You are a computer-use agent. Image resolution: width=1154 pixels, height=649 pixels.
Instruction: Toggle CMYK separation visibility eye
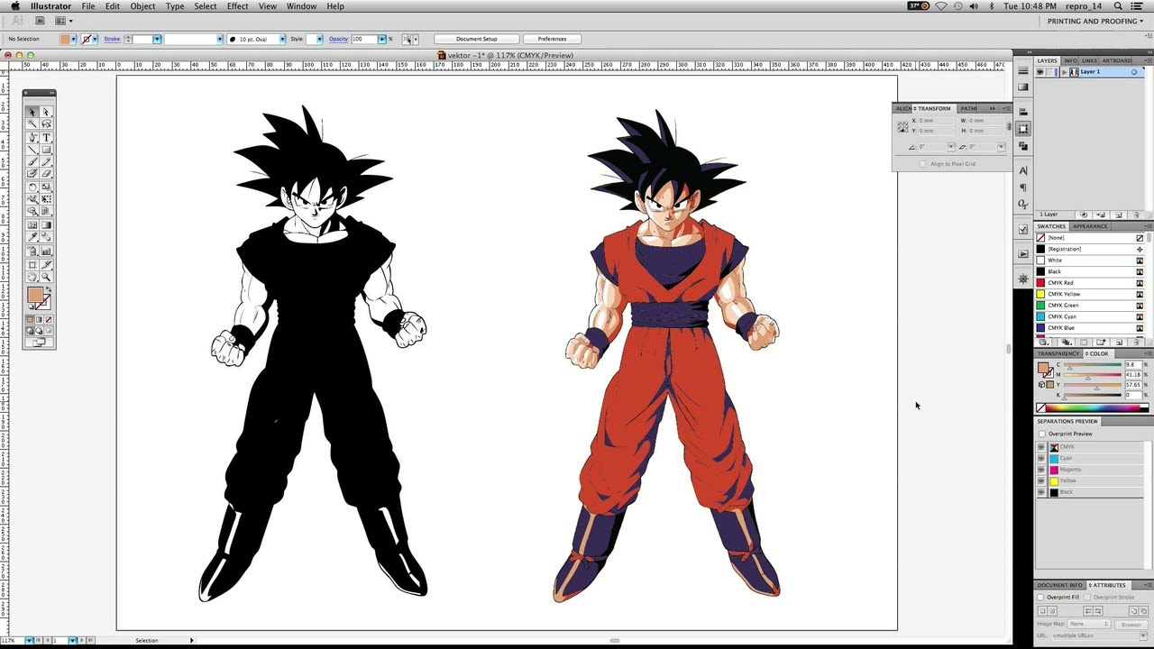pyautogui.click(x=1041, y=447)
